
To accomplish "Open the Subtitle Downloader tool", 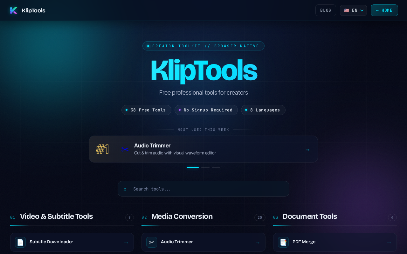I will [72, 242].
